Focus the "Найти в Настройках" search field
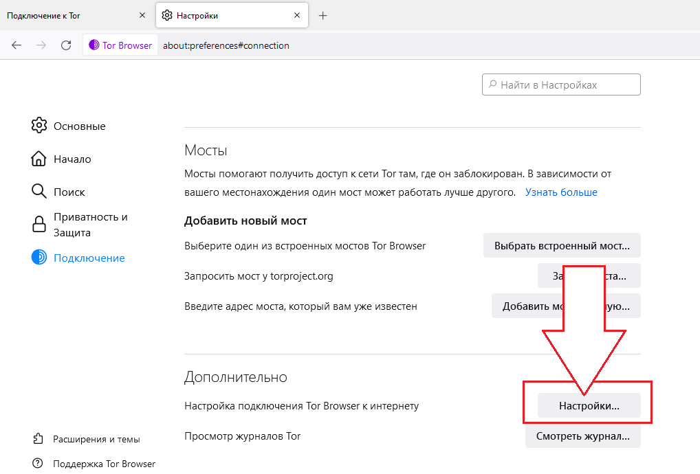 [561, 84]
